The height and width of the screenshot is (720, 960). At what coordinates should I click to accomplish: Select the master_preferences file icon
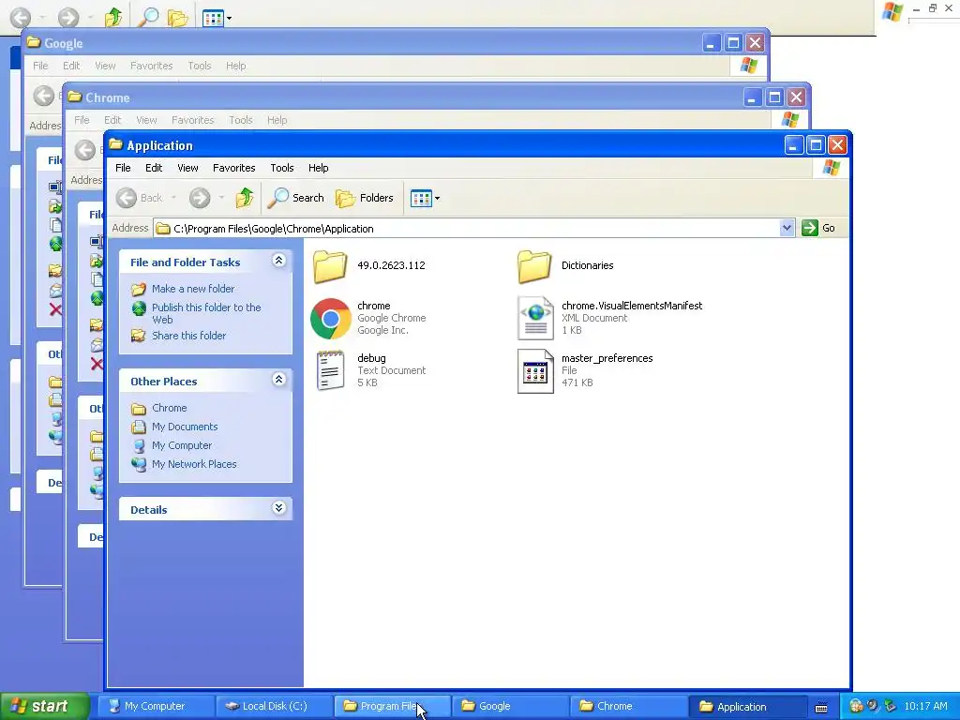(x=535, y=371)
